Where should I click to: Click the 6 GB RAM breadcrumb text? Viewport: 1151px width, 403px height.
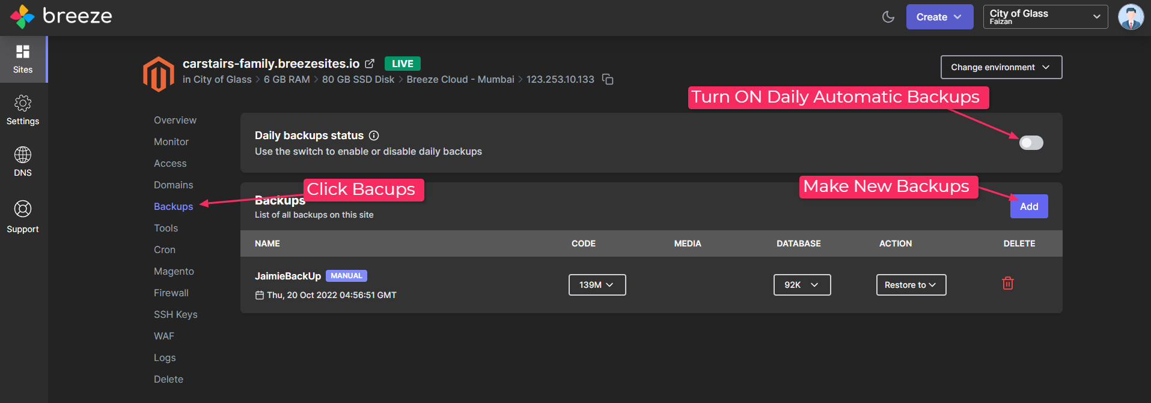pos(287,79)
